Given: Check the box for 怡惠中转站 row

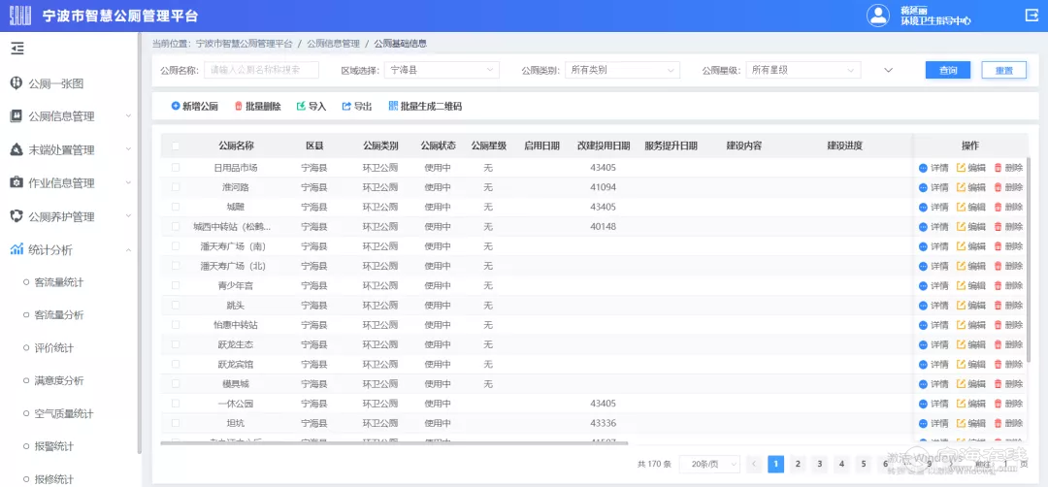Looking at the screenshot, I should [x=176, y=325].
